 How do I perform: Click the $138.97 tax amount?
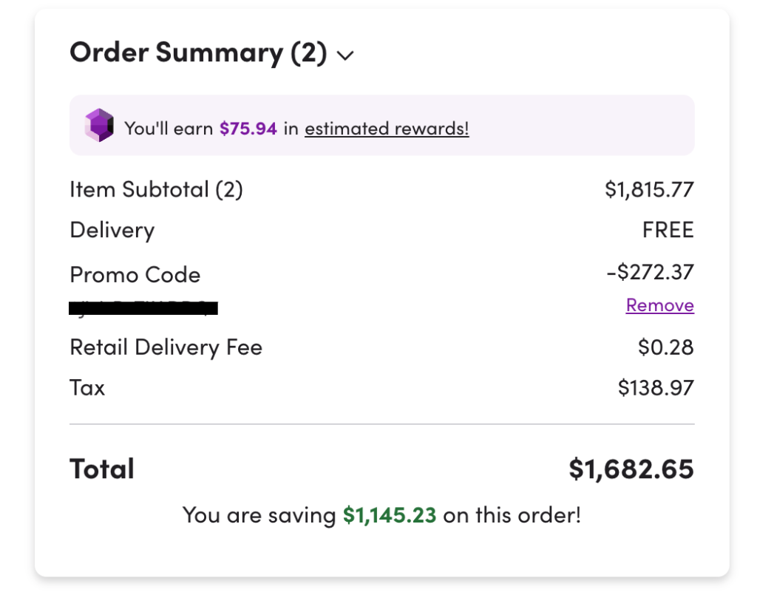coord(656,388)
